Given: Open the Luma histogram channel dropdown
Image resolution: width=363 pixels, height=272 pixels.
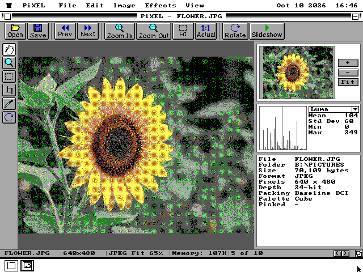Looking at the screenshot, I should pyautogui.click(x=355, y=109).
